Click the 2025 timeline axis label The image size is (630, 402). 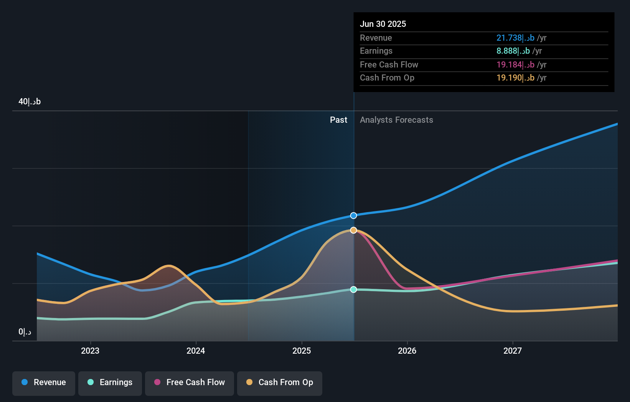(x=302, y=350)
